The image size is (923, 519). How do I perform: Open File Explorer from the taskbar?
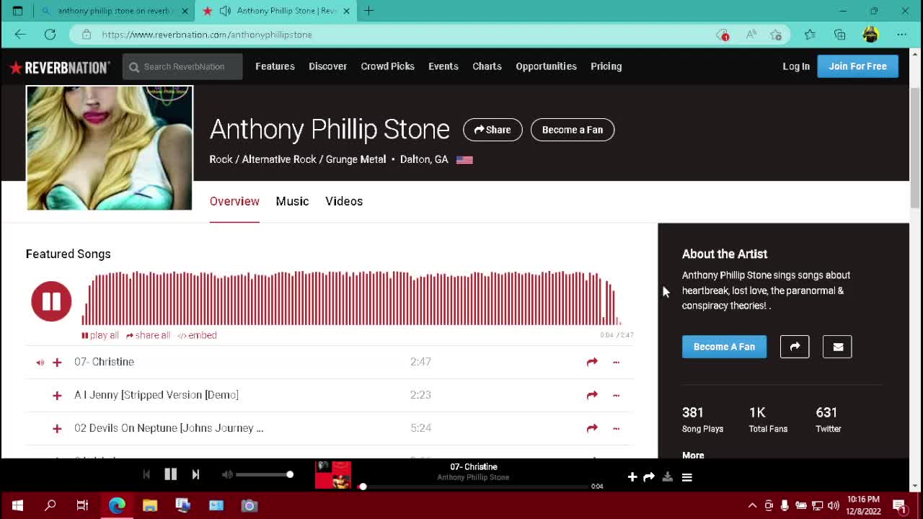coord(150,505)
